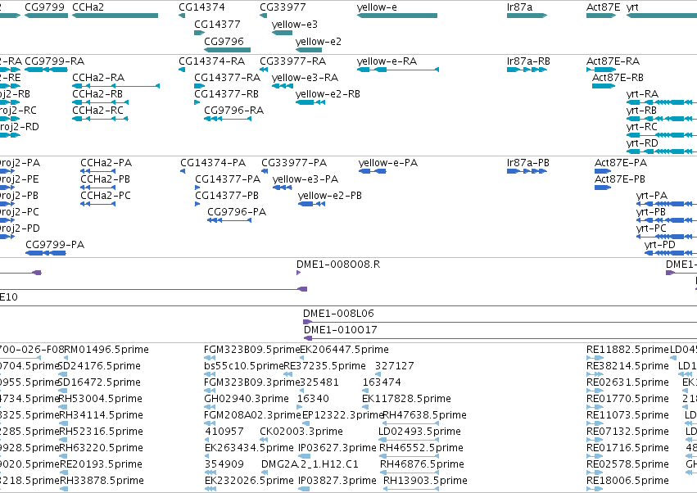
Task: Select the Act87E-PA protein label
Action: (621, 163)
